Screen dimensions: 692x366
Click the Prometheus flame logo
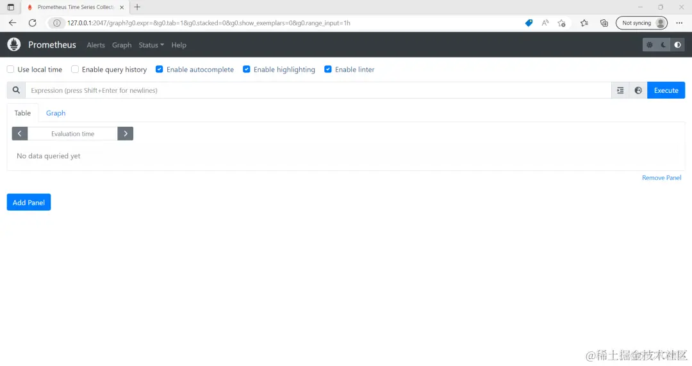(13, 45)
